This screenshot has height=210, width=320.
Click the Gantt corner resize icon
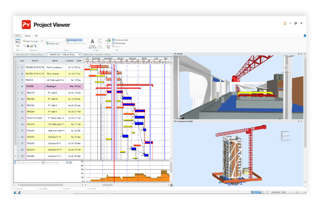(x=171, y=185)
